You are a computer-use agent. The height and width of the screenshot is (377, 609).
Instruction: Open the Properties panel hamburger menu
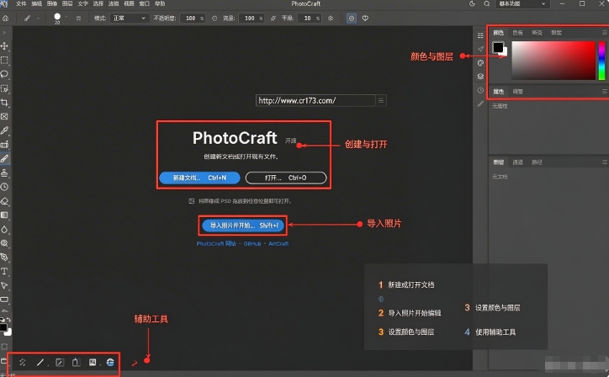(604, 92)
